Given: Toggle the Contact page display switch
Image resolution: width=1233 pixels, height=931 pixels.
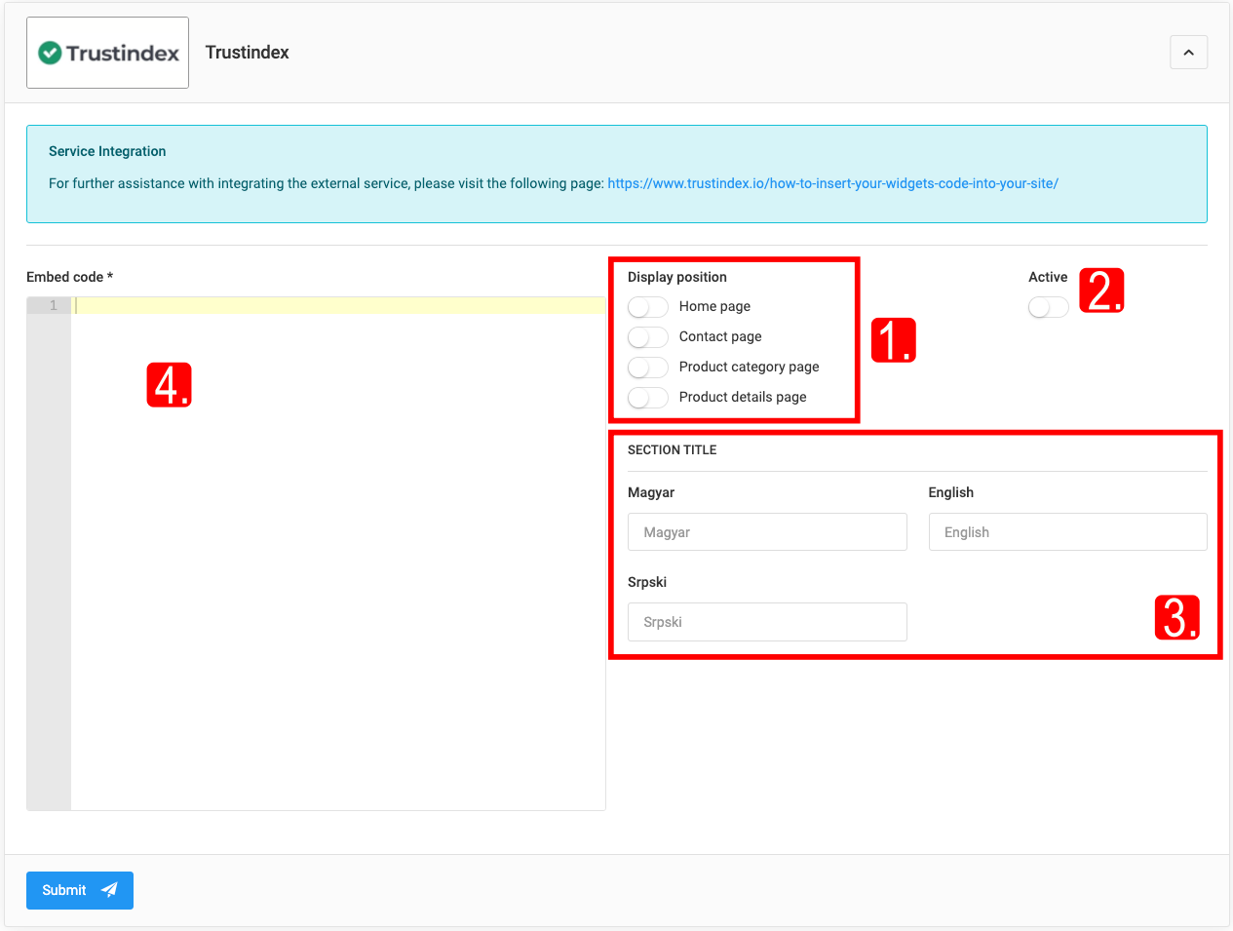Looking at the screenshot, I should tap(648, 337).
